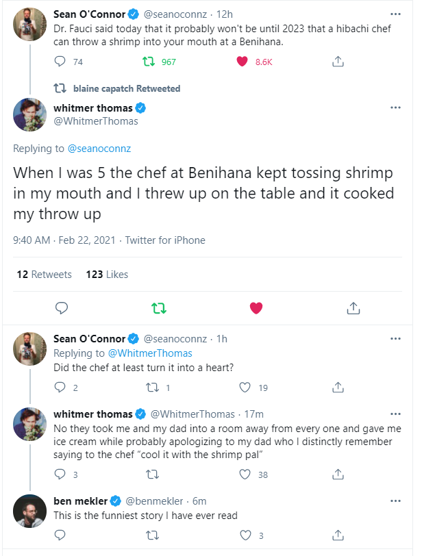Open more options on whitmer thomas's main tweet
422x556 pixels.
point(395,108)
